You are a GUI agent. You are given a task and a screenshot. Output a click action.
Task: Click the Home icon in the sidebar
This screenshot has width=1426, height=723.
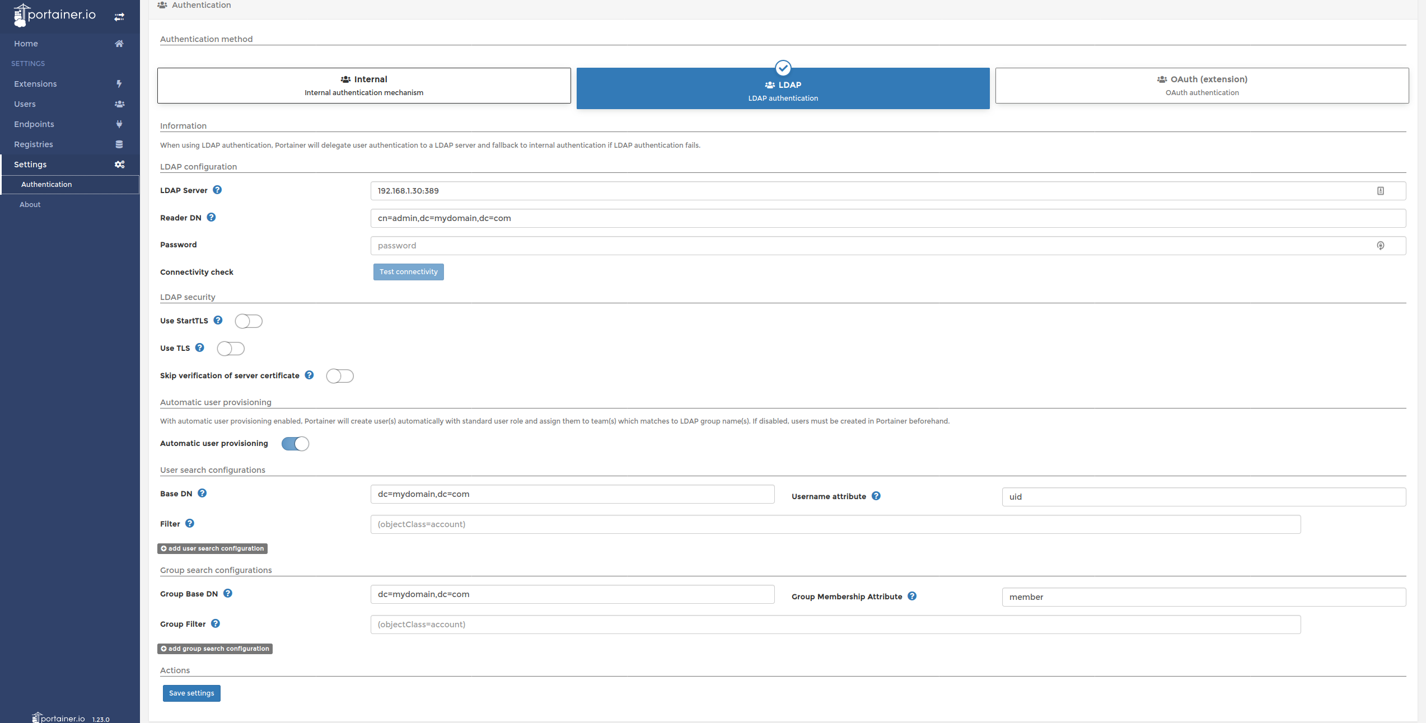119,43
